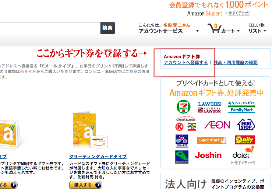The height and width of the screenshot is (189, 272).
Task: Click the Seicomart logo
Action: (x=212, y=140)
